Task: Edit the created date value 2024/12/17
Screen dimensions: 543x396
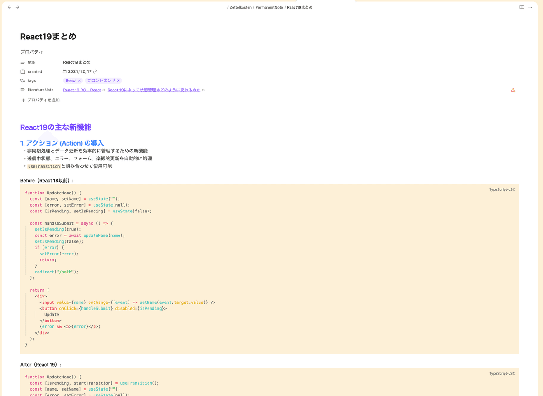Action: click(x=80, y=71)
